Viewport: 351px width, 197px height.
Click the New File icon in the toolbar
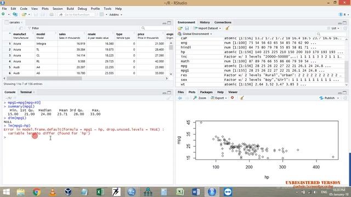(3, 14)
